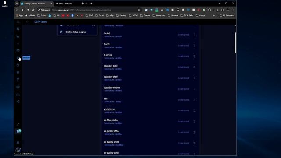This screenshot has height=158, width=281.
Task: Open options menu for ac-bedroom
Action: click(194, 111)
